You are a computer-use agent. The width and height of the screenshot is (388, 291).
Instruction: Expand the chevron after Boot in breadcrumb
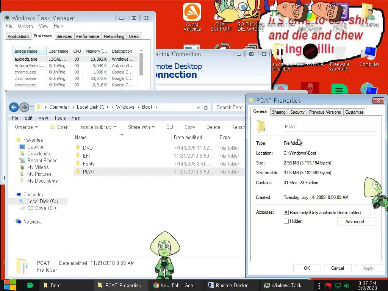(x=156, y=107)
